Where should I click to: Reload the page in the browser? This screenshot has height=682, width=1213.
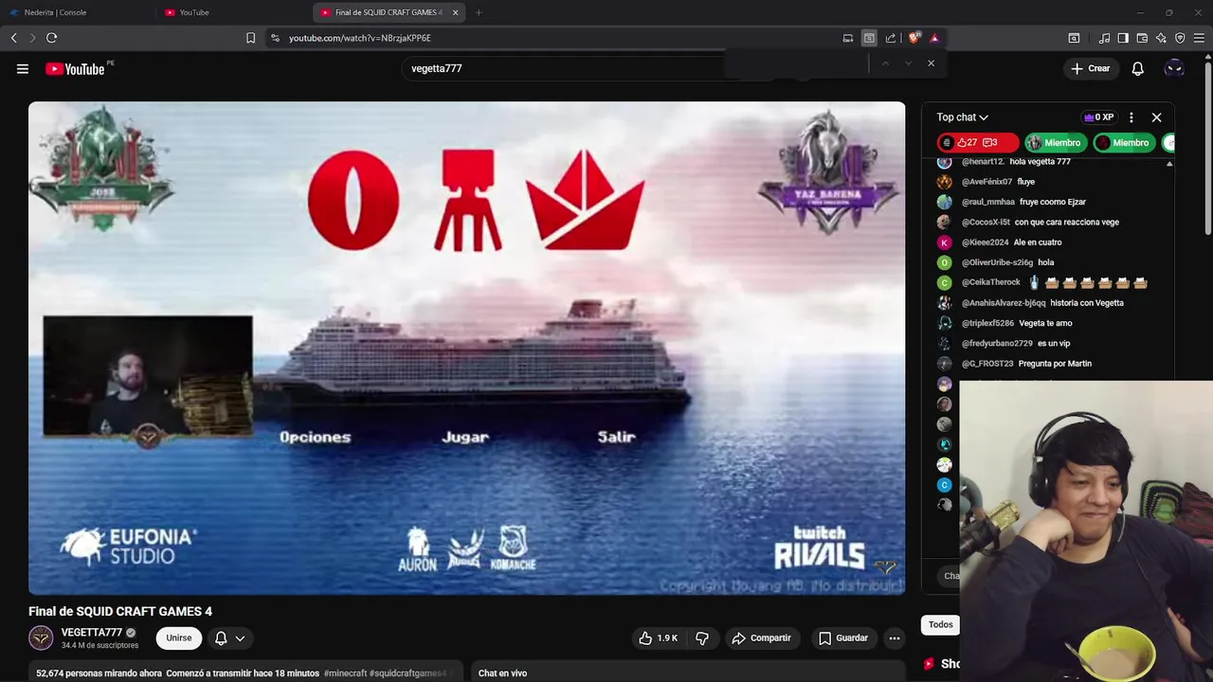pyautogui.click(x=51, y=38)
